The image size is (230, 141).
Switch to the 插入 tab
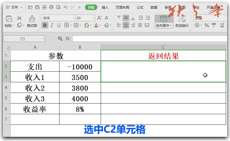tap(105, 7)
